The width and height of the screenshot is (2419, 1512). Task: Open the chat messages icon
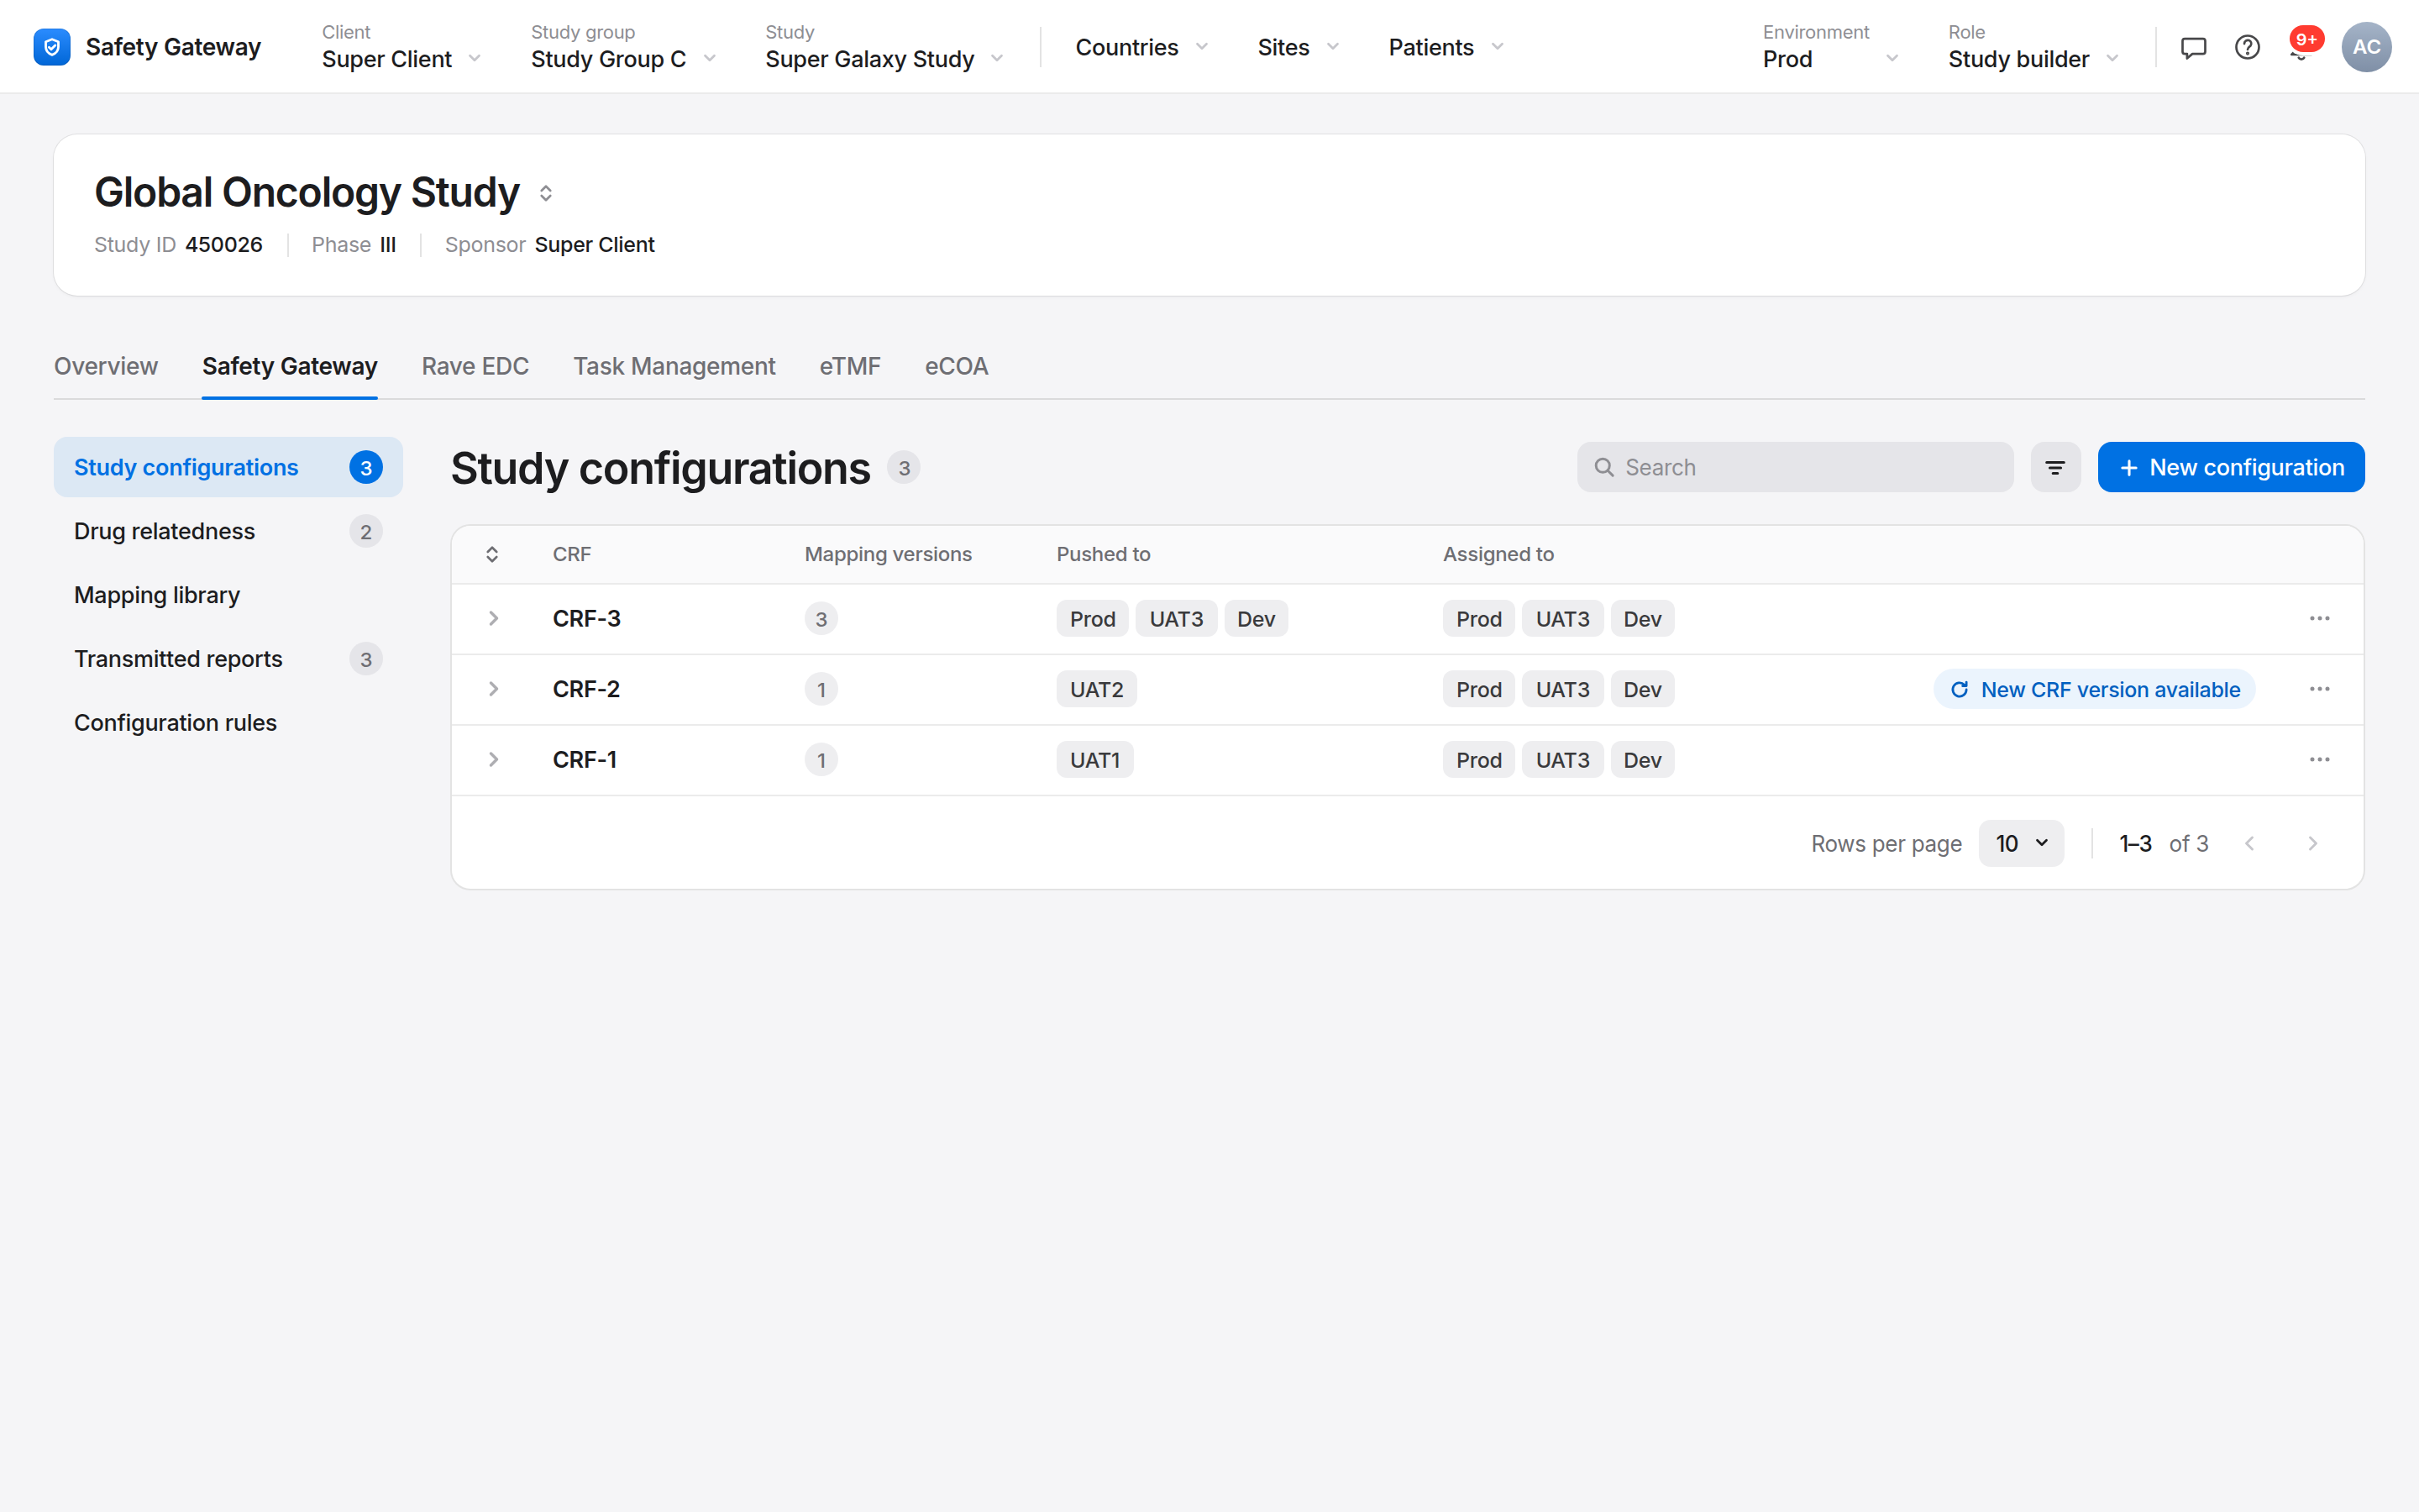[2193, 47]
